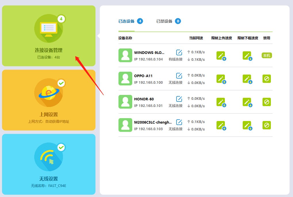This screenshot has width=293, height=197.
Task: Limit download speed for OPPO-A11
Action: 247,79
